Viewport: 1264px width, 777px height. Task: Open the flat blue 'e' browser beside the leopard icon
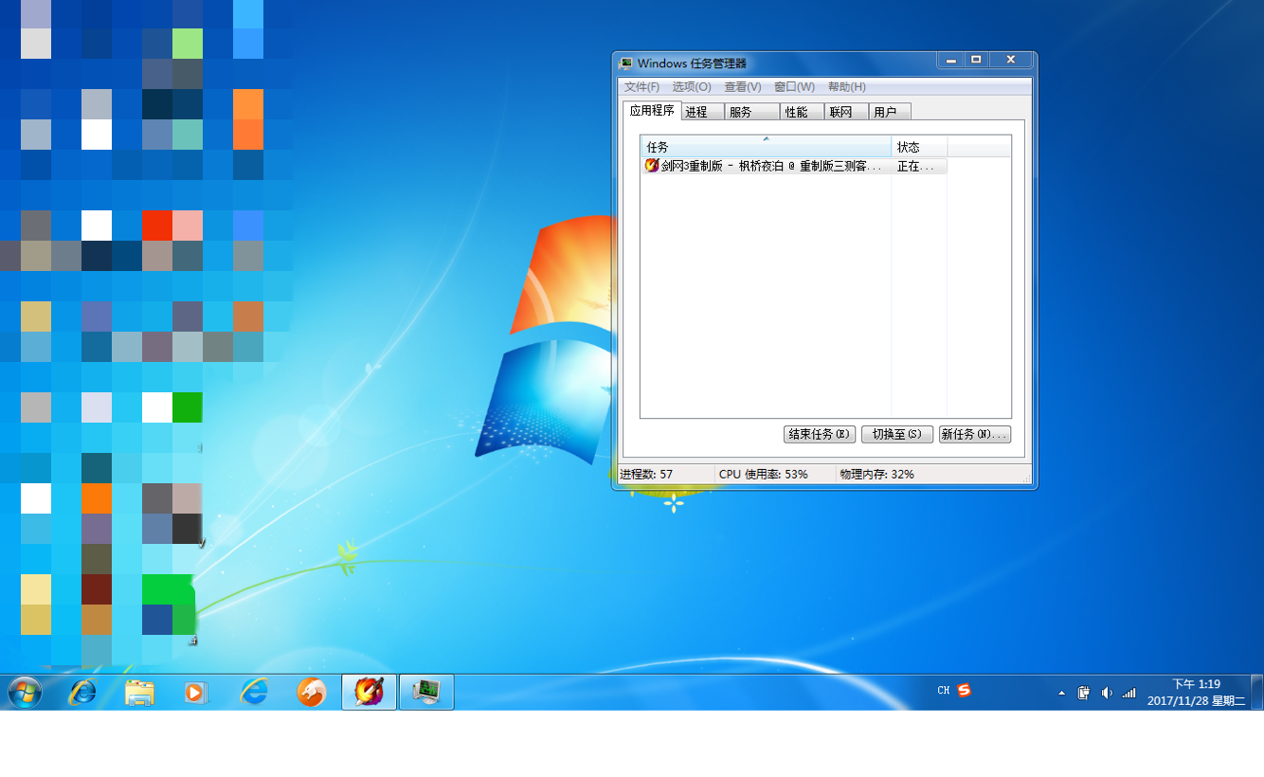254,693
